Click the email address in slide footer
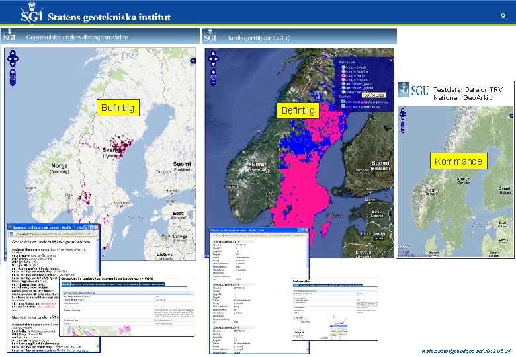516x357 pixels. (453, 352)
